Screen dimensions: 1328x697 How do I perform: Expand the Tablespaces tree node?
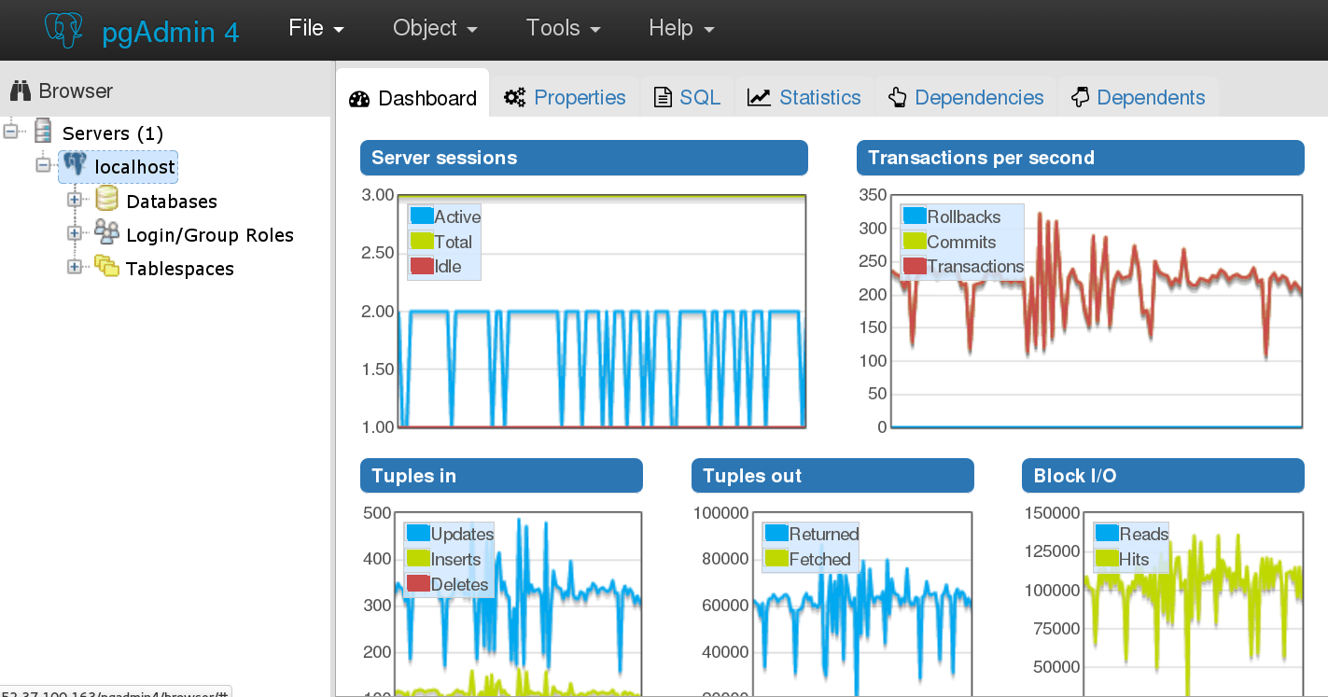(x=75, y=268)
